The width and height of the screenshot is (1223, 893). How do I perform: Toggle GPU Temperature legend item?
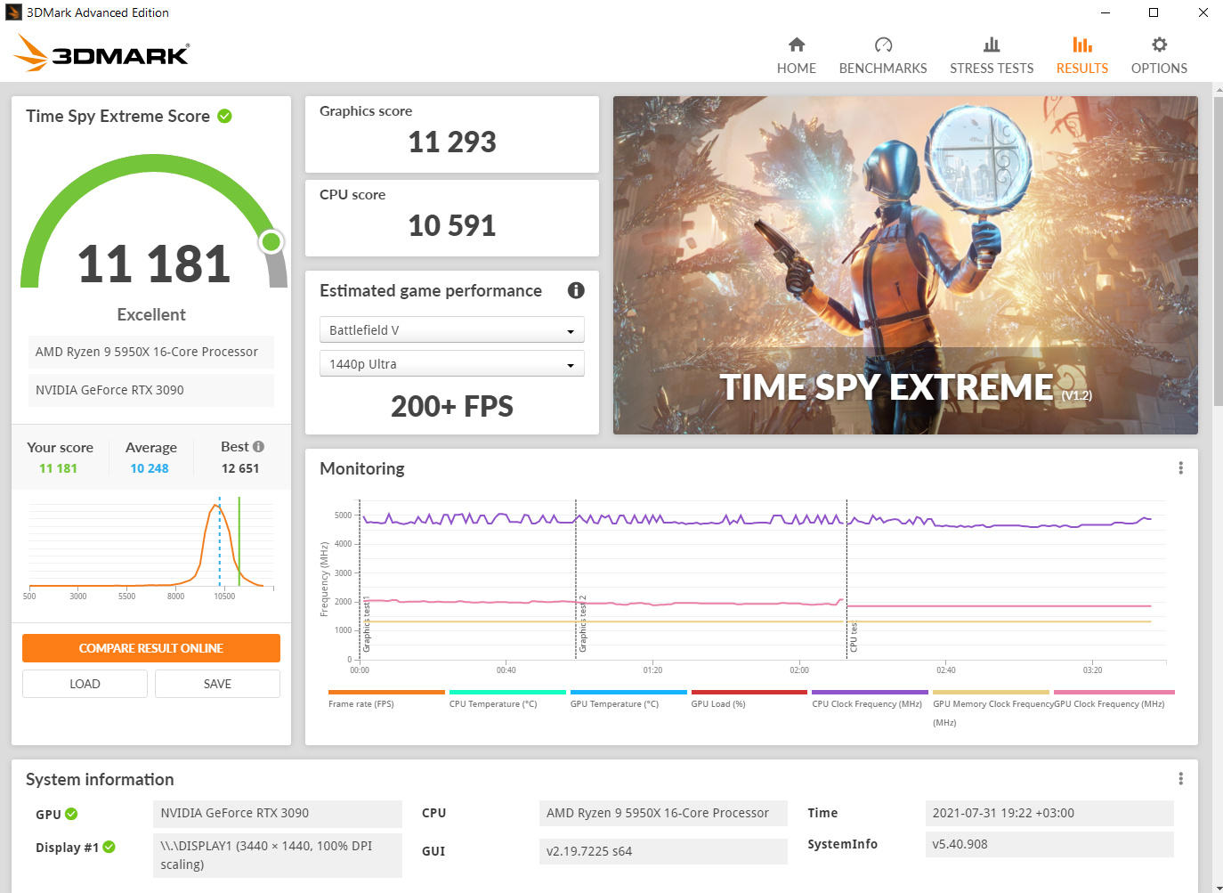pos(628,698)
